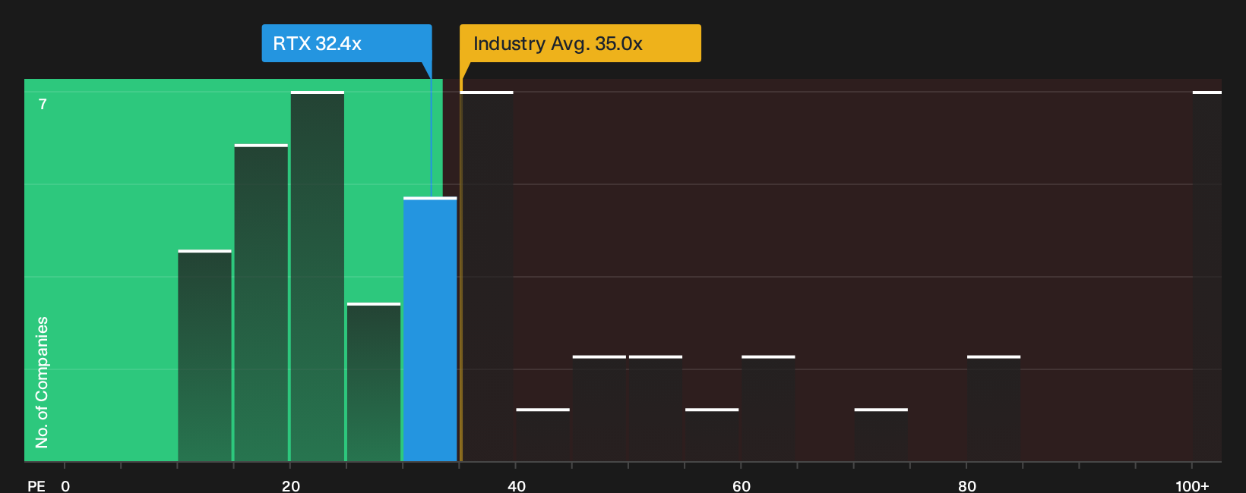Viewport: 1246px width, 493px height.
Task: Click the '20' x-axis tick label
Action: tap(291, 486)
